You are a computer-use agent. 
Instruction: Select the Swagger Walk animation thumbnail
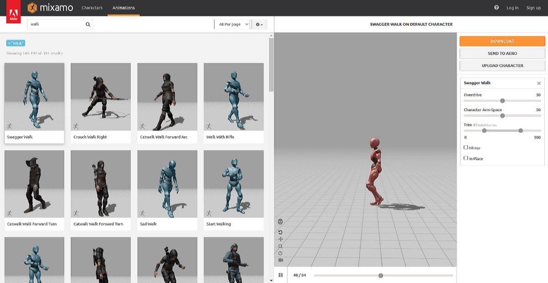coord(34,97)
